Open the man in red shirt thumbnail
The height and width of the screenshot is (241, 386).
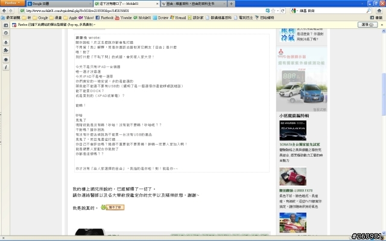[x=293, y=222]
